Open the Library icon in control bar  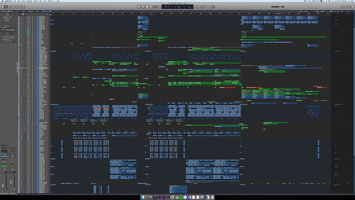point(2,7)
